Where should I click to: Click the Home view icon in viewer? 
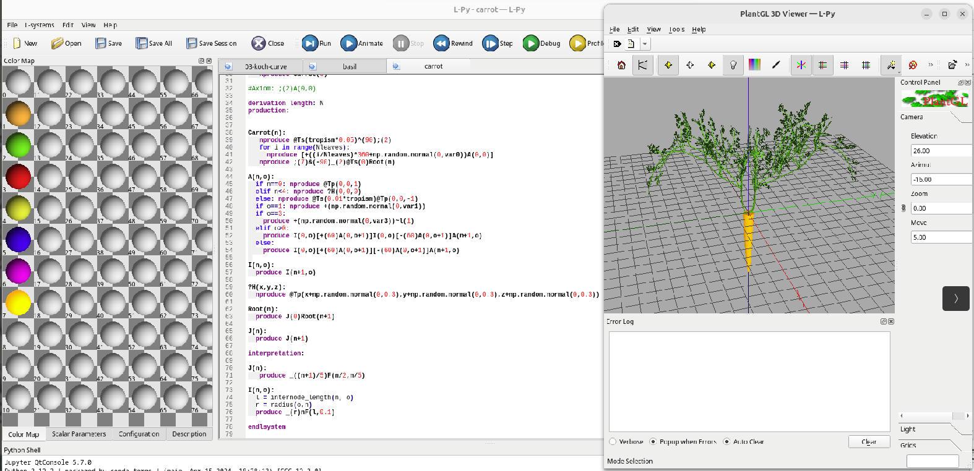click(621, 65)
